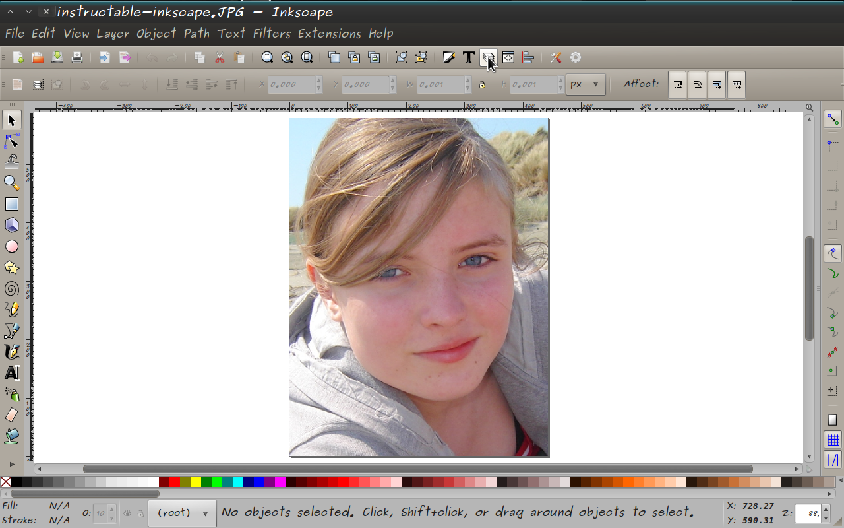
Task: Open the px units dropdown
Action: [x=586, y=84]
